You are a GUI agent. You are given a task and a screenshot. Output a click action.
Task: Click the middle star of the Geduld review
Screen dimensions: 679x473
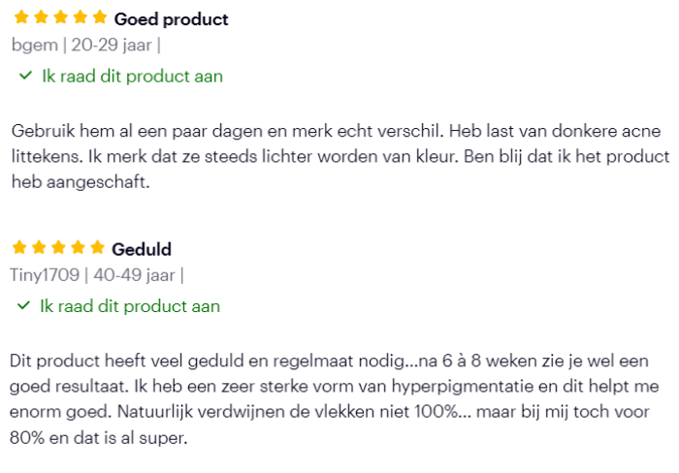tap(58, 248)
